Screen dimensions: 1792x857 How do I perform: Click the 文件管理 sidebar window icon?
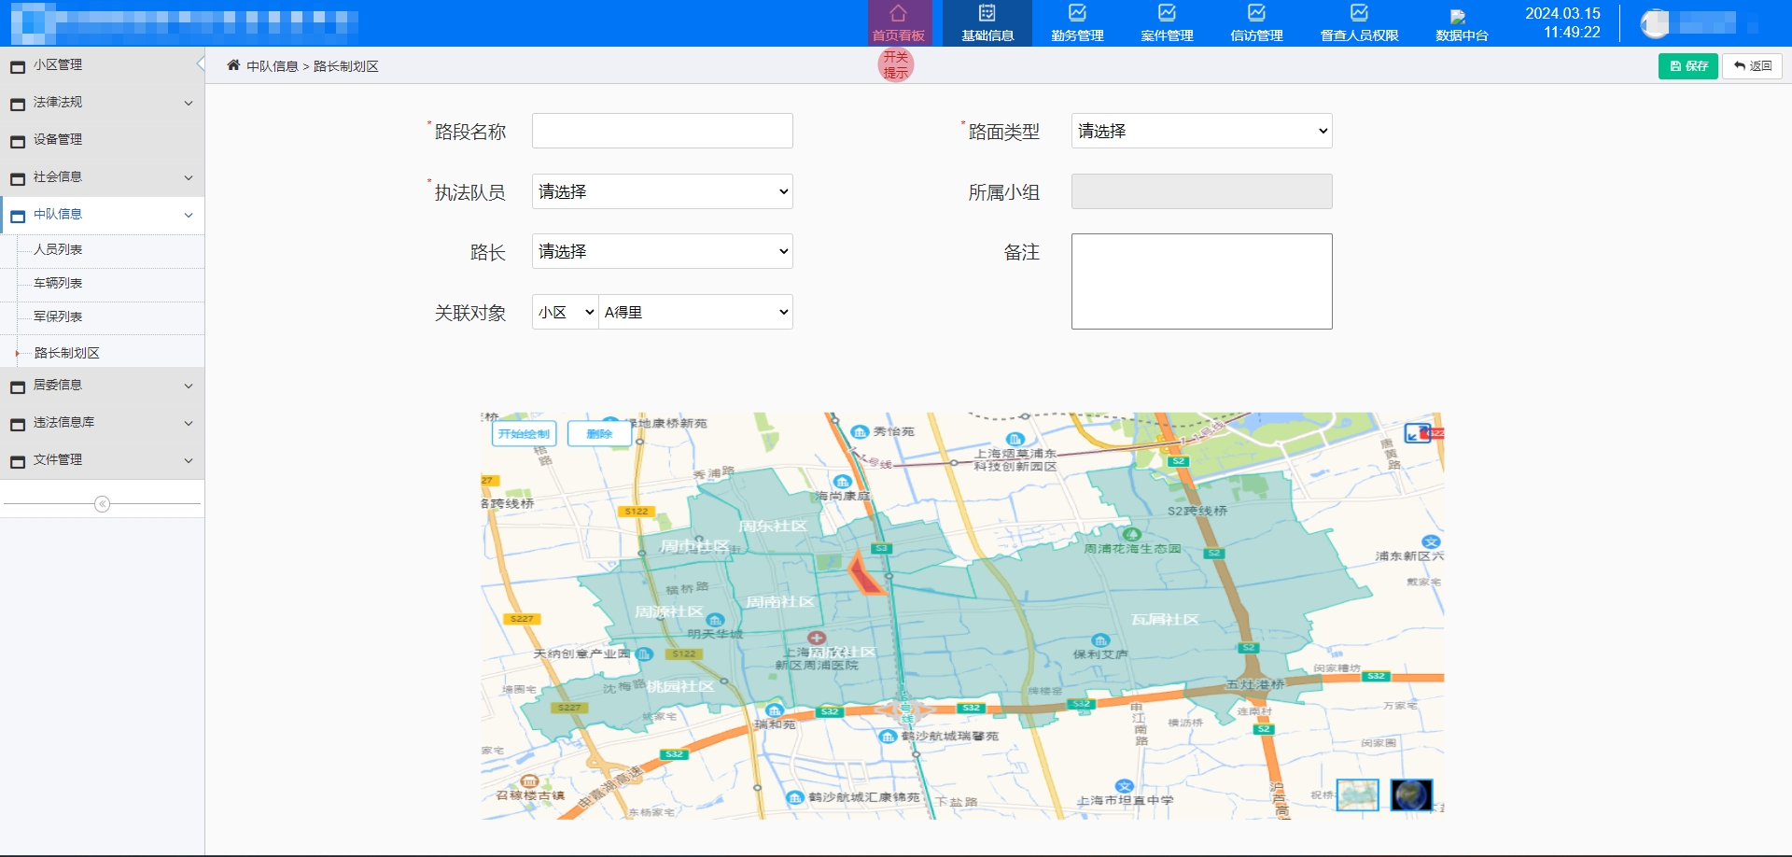coord(18,461)
